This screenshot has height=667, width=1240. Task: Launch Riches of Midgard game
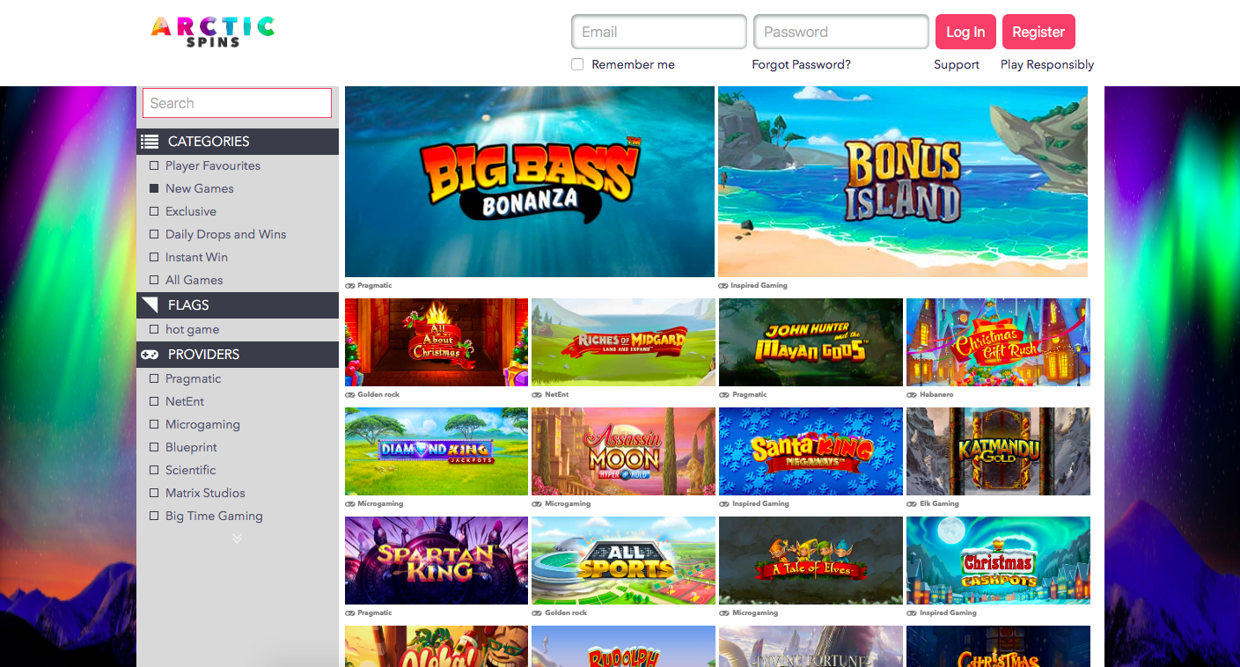623,342
